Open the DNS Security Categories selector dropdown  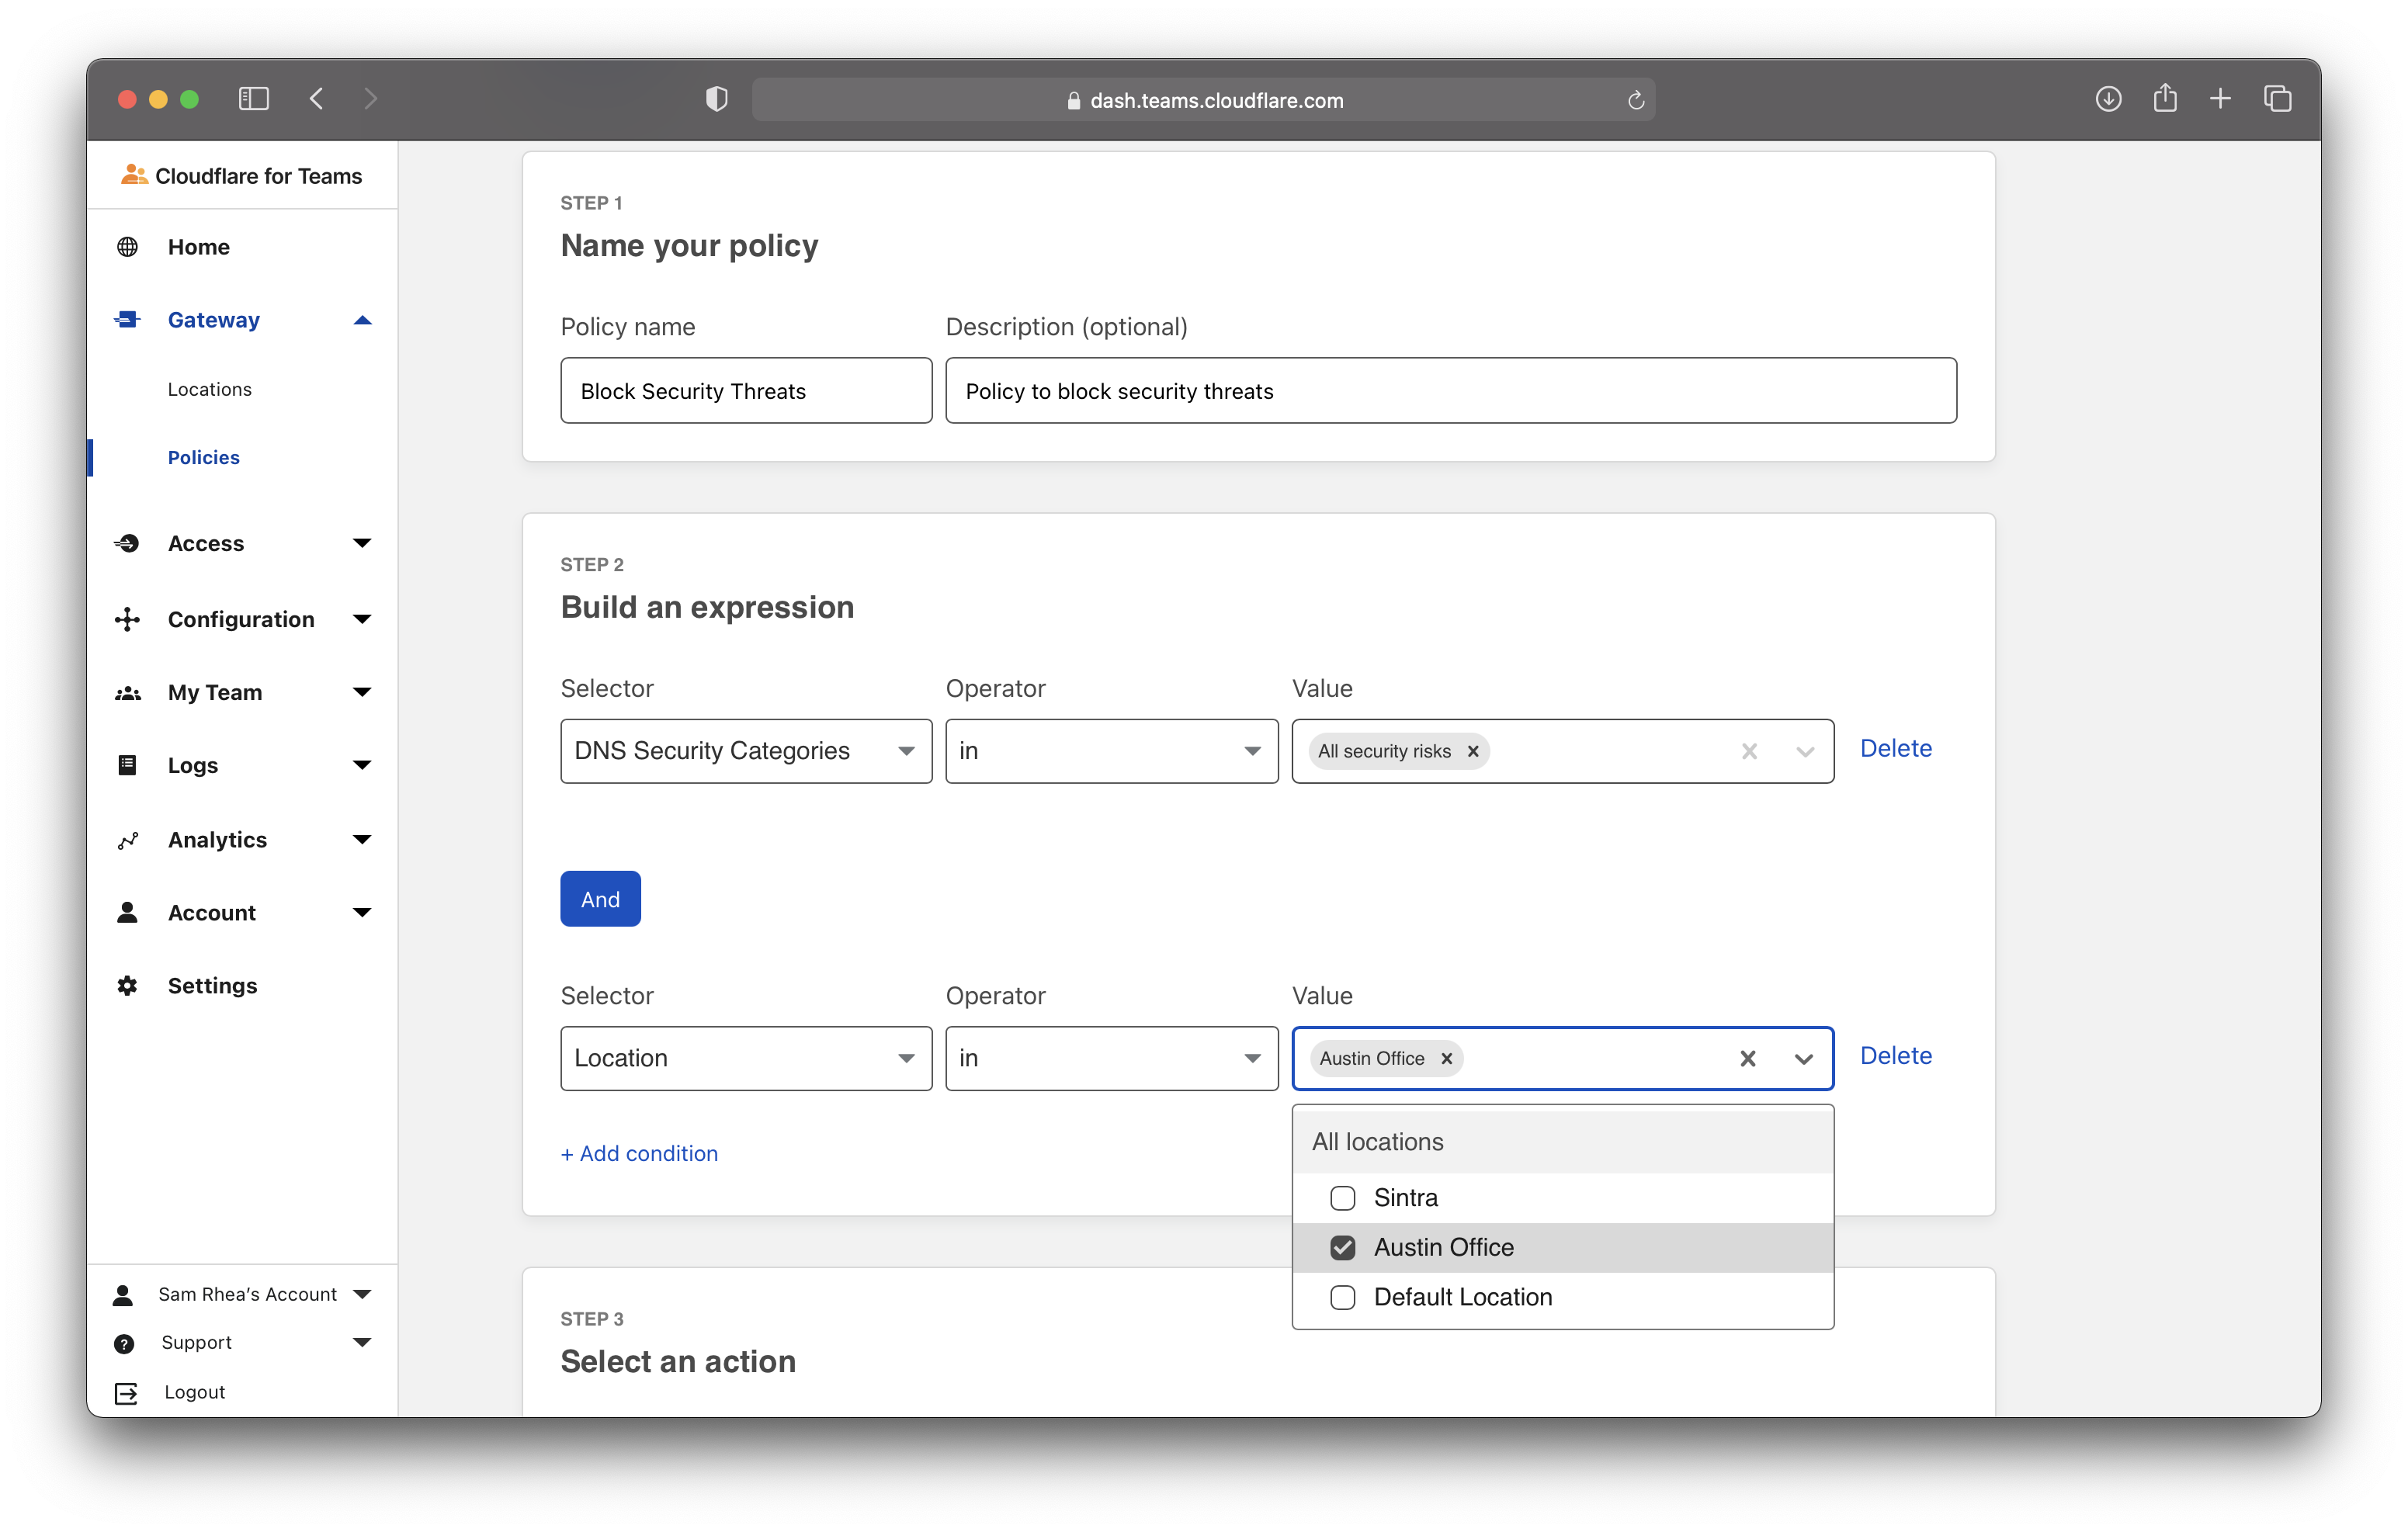point(745,751)
